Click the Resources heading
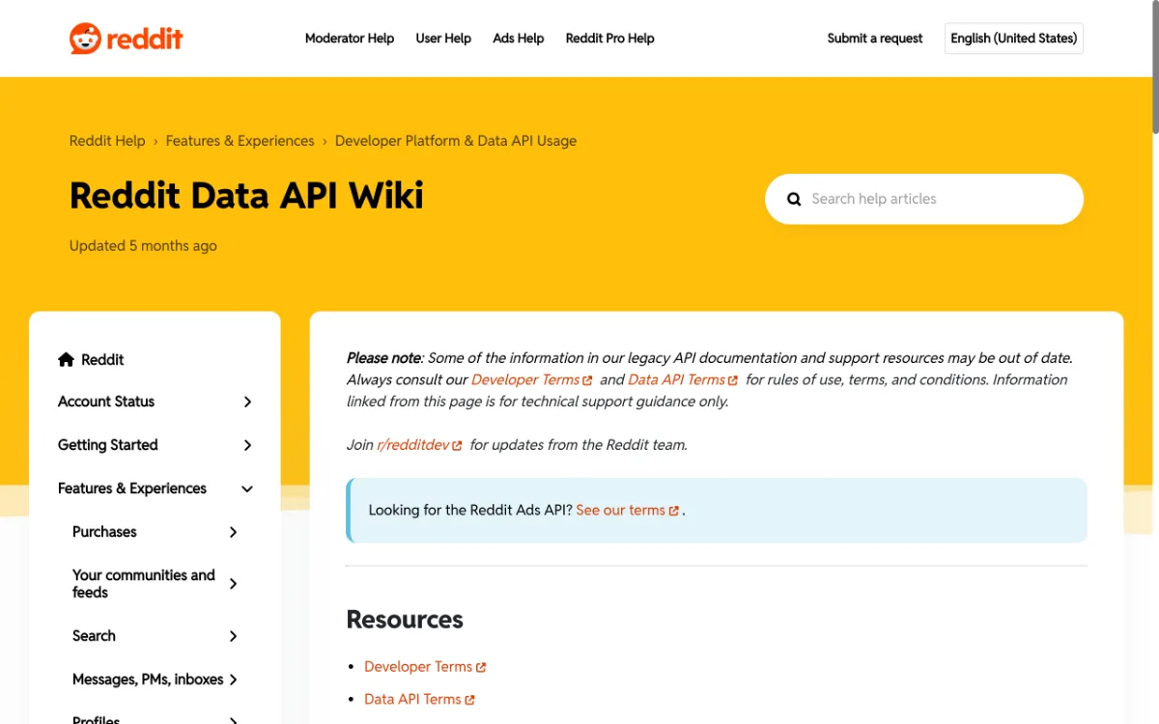Screen dimensions: 1159x724 pyautogui.click(x=405, y=620)
